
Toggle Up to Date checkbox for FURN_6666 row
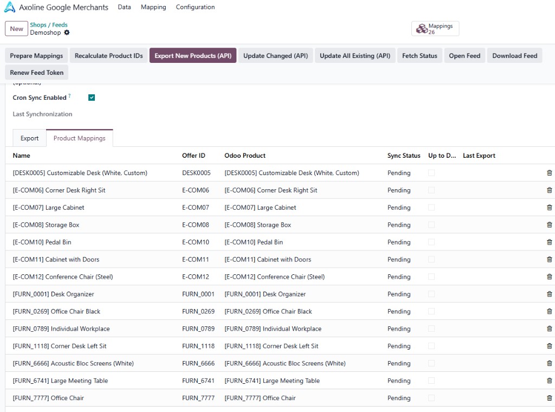click(x=431, y=364)
